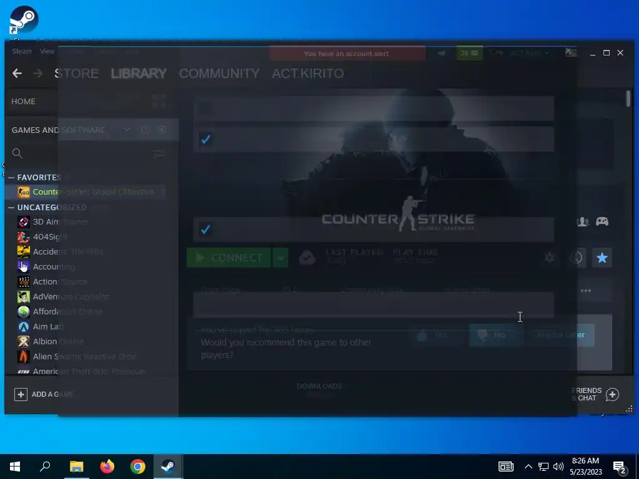Open the three-dots more menu
639x479 pixels.
(x=585, y=291)
